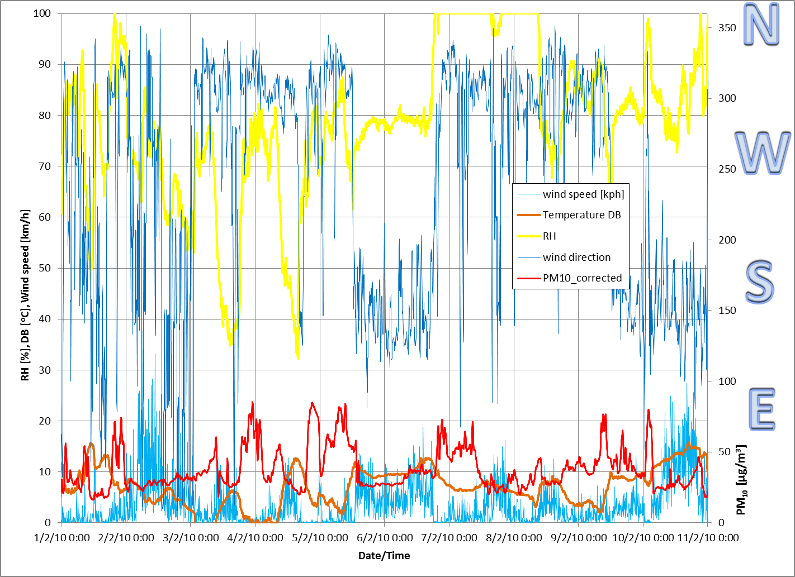
Task: Click the '100' label on left axis
Action: click(42, 13)
